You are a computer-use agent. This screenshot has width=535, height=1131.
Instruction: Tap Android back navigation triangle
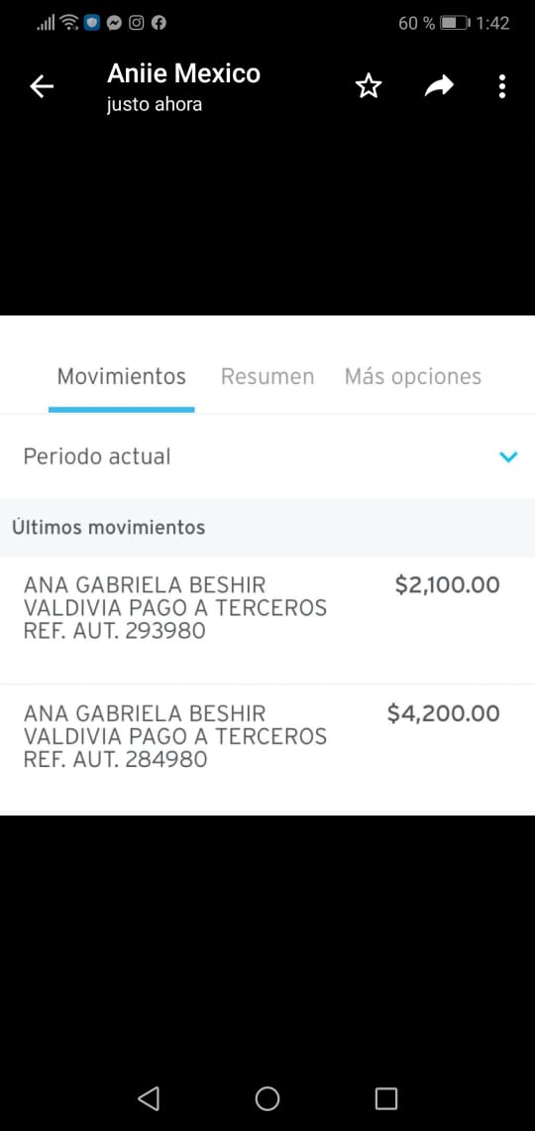[x=149, y=1098]
